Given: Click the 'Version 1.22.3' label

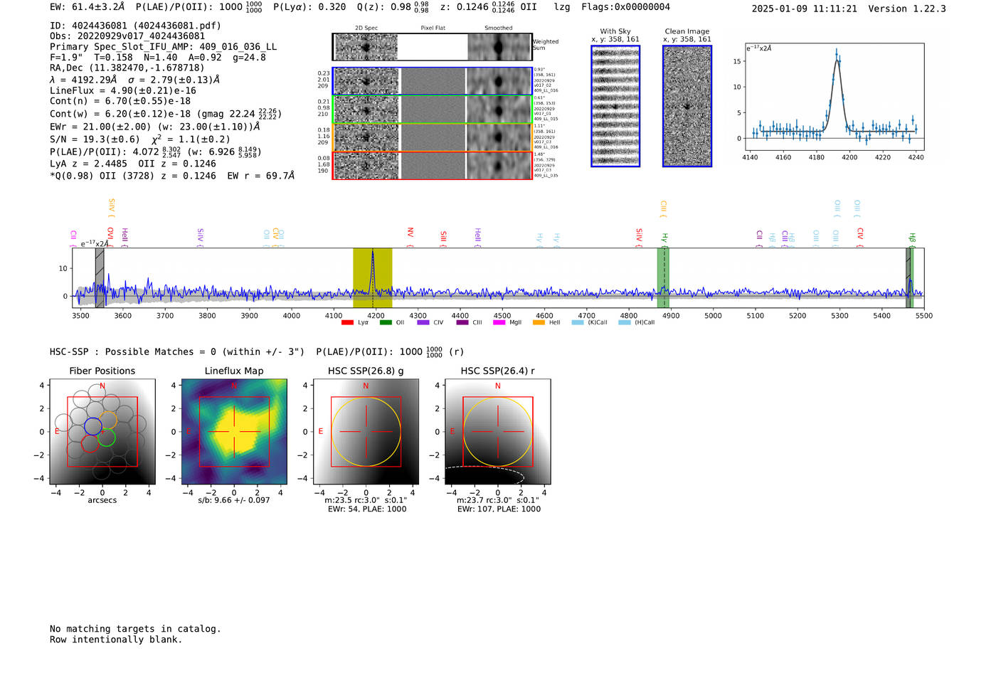Looking at the screenshot, I should click(x=907, y=9).
